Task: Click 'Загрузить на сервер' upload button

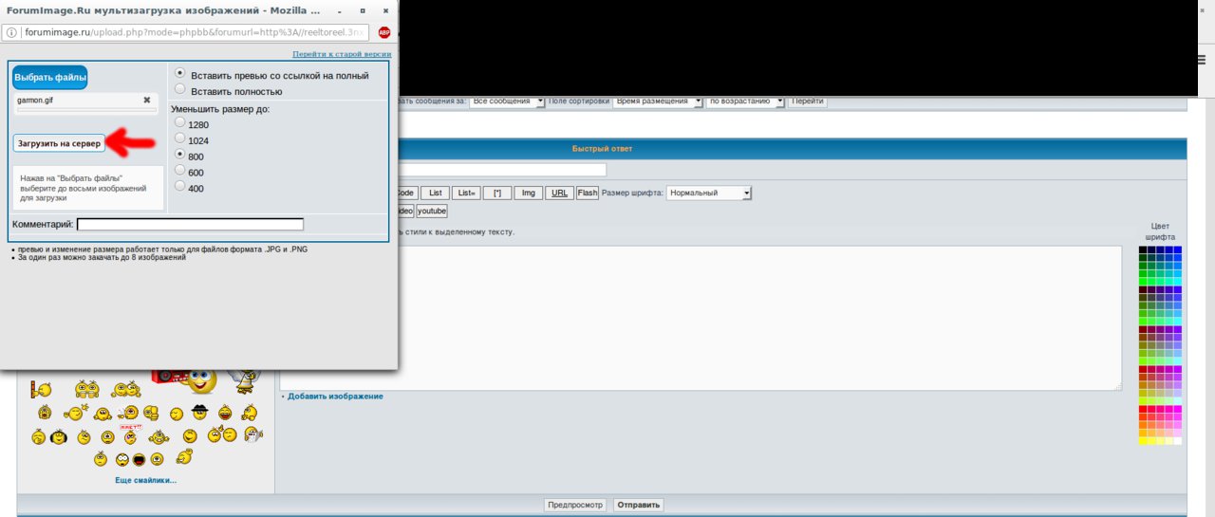Action: (x=59, y=143)
